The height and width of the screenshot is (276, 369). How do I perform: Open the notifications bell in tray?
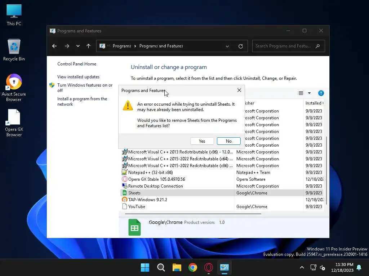pos(359,267)
